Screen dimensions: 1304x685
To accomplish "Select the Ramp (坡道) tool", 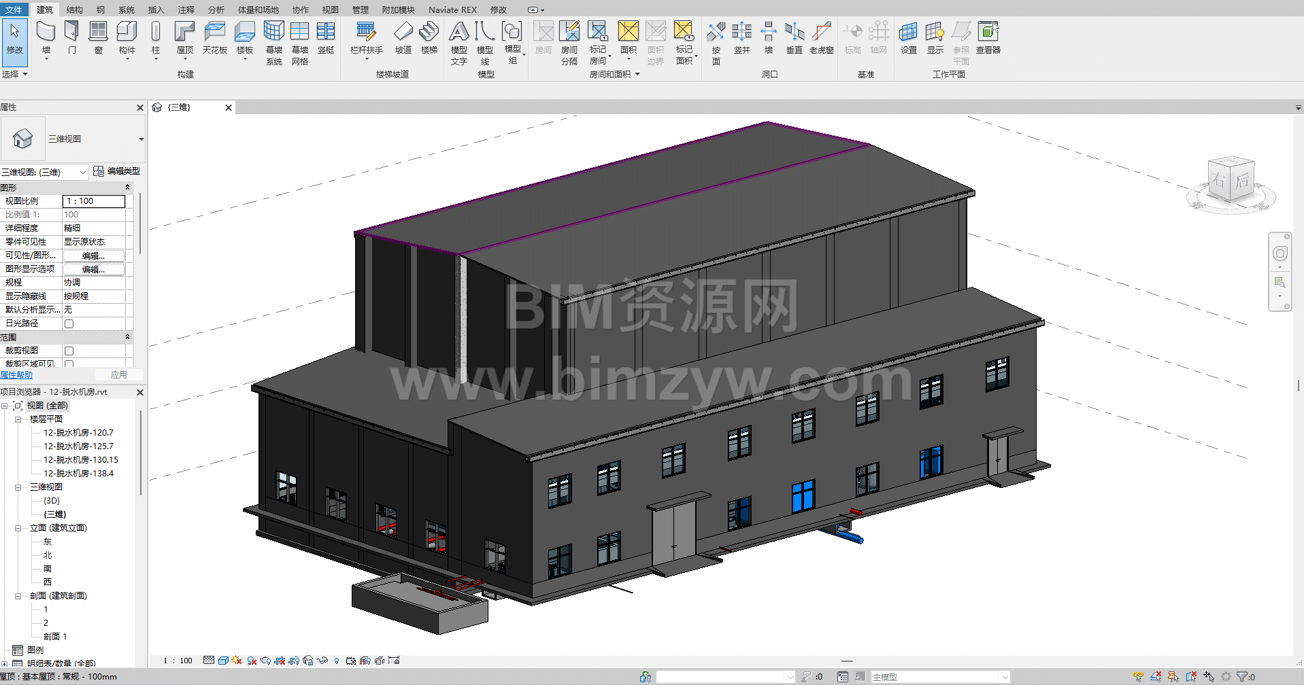I will (x=403, y=37).
